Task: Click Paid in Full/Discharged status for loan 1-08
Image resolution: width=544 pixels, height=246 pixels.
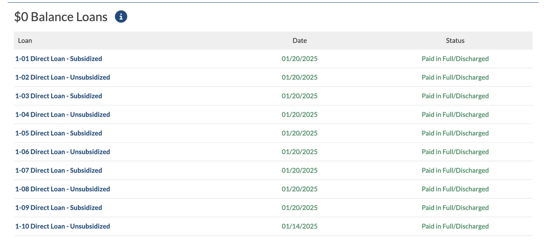Action: (455, 189)
